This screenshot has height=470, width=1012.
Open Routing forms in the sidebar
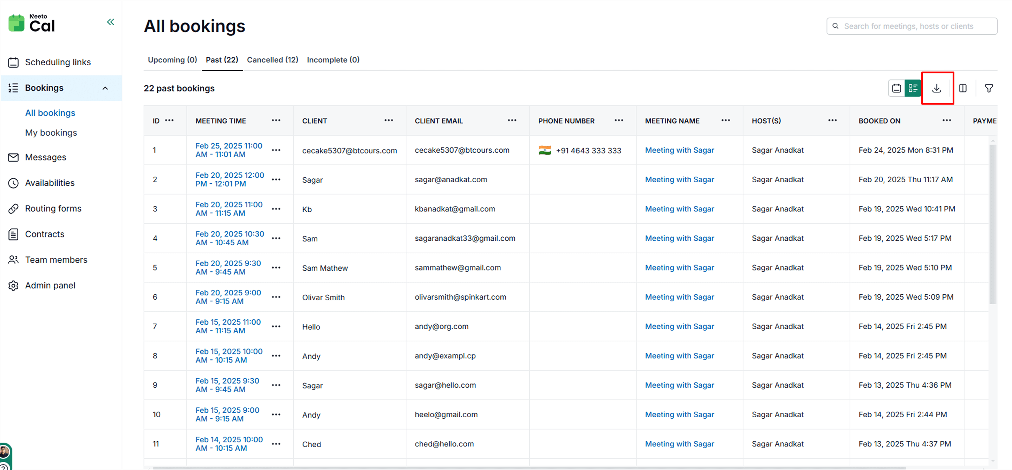pyautogui.click(x=53, y=209)
